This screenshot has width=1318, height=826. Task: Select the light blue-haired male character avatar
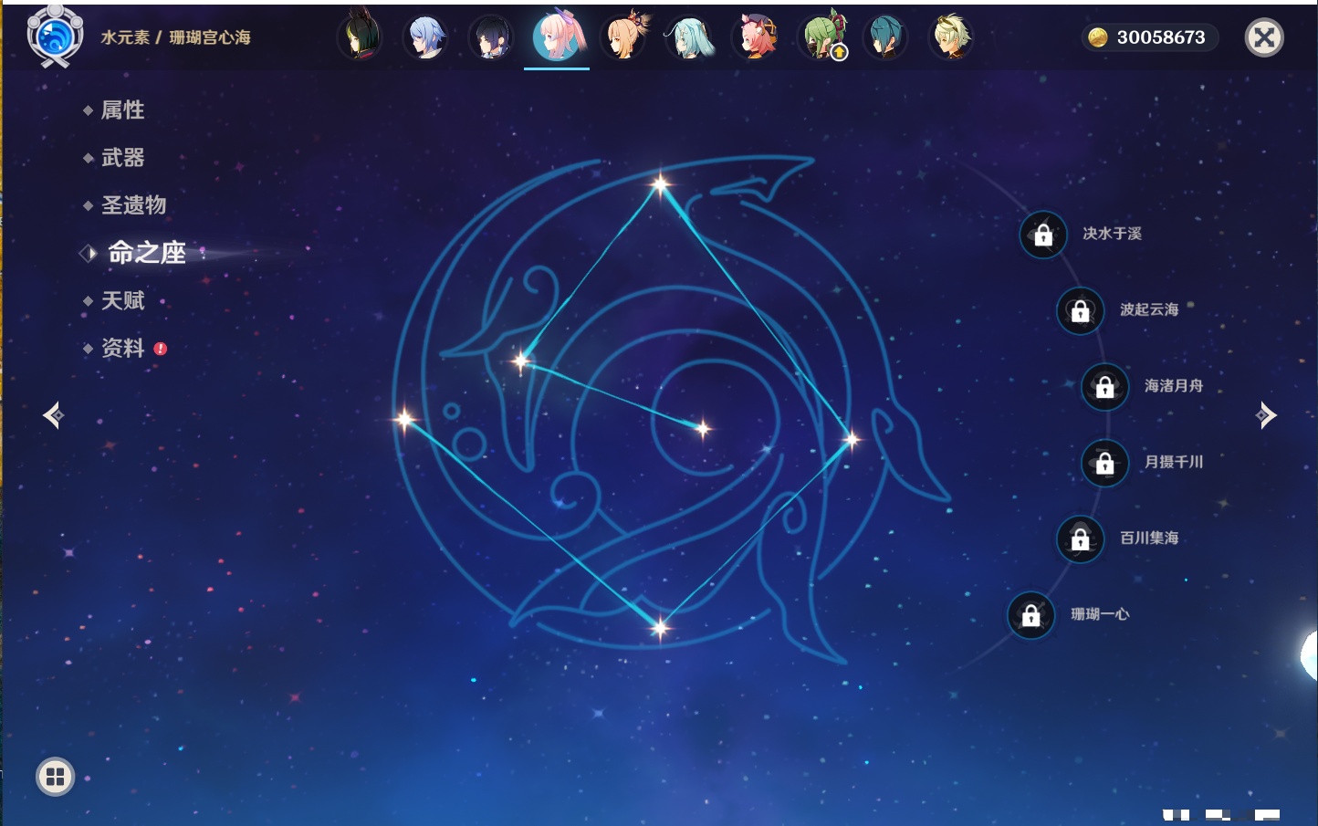pos(425,37)
